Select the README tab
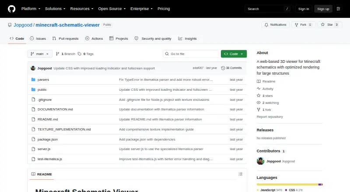The width and height of the screenshot is (350, 192). 42,174
